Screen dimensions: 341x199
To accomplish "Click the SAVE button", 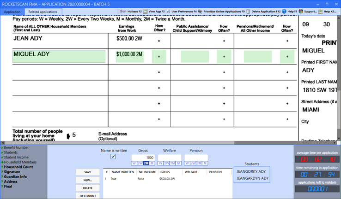I will point(88,172).
